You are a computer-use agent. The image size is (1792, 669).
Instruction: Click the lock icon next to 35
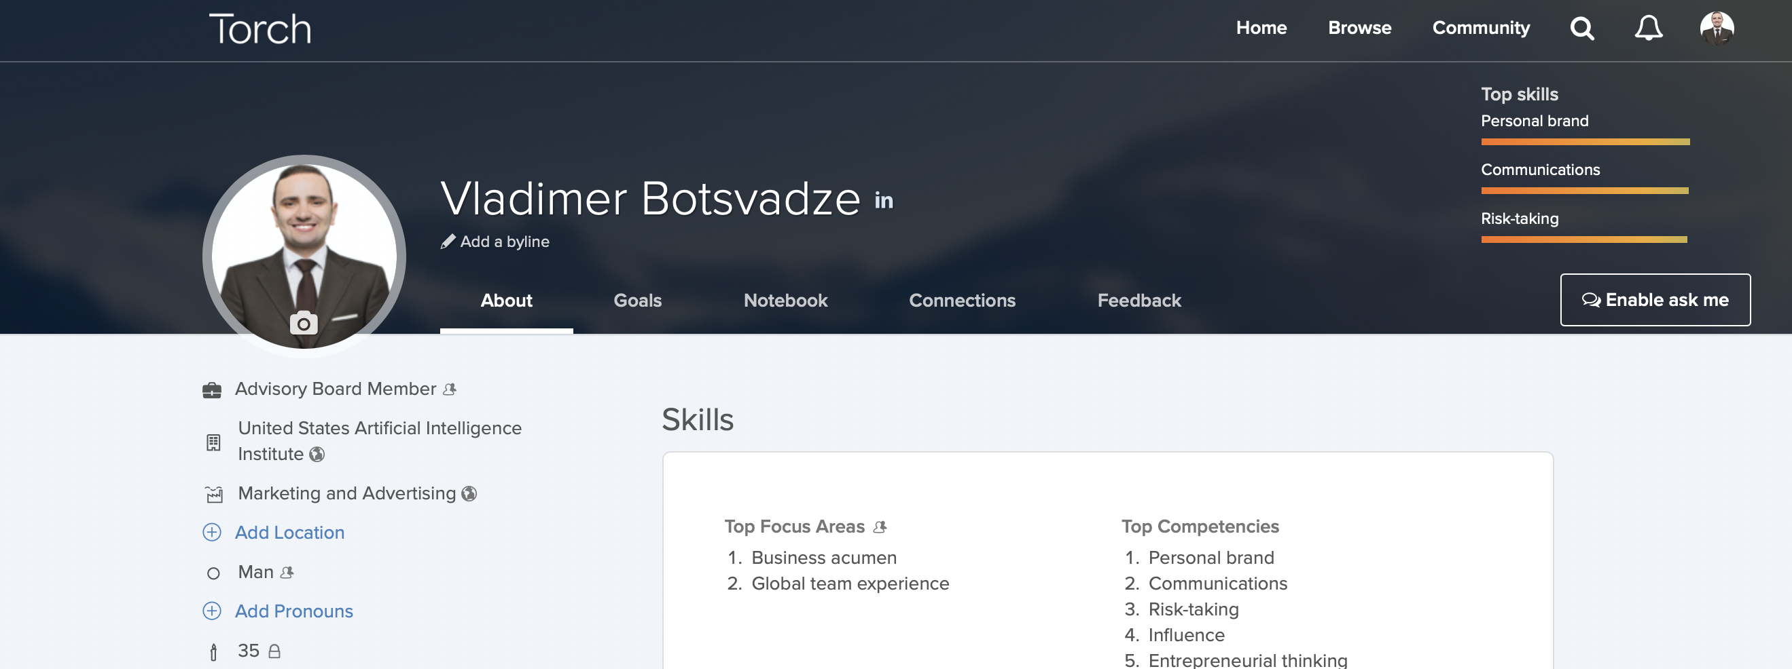(x=274, y=651)
